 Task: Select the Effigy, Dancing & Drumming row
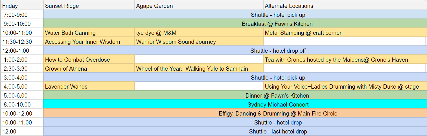click(235, 113)
